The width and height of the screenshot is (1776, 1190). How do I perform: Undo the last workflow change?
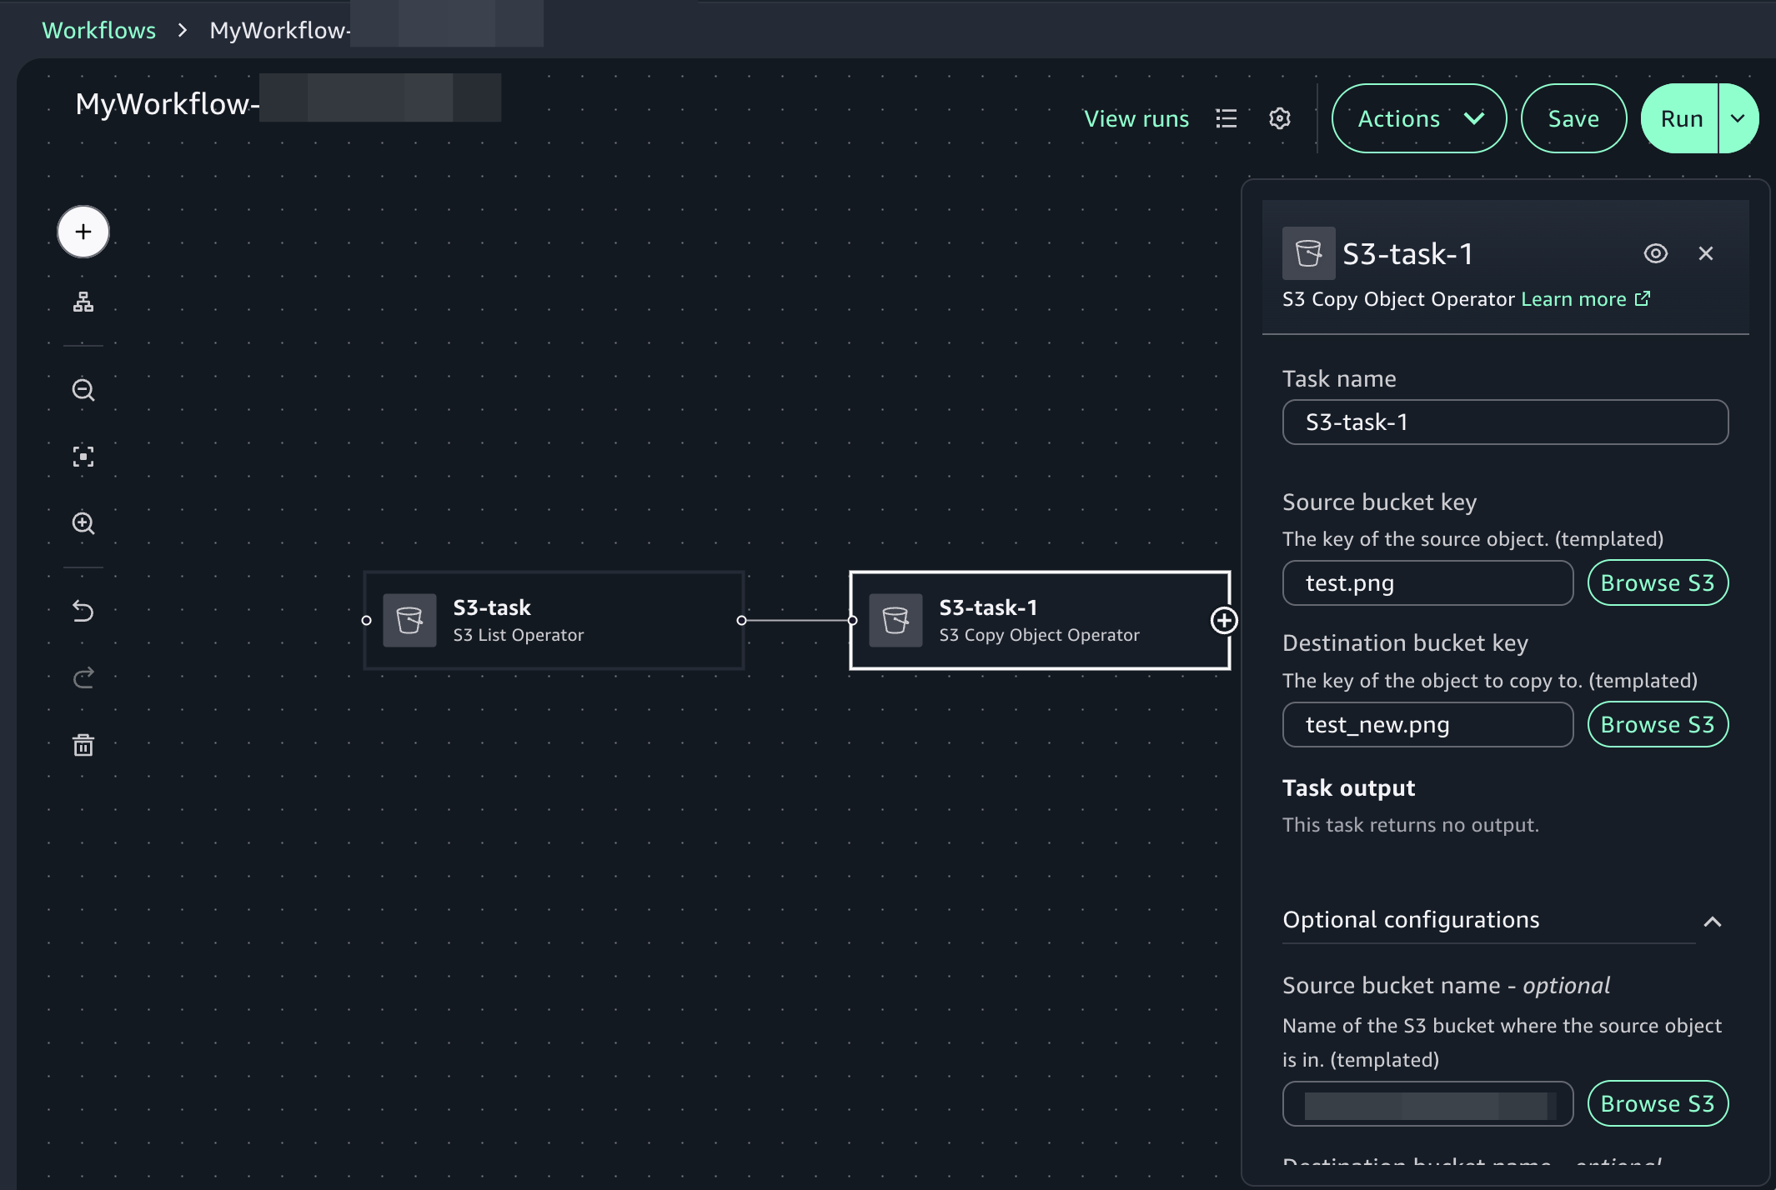point(83,611)
